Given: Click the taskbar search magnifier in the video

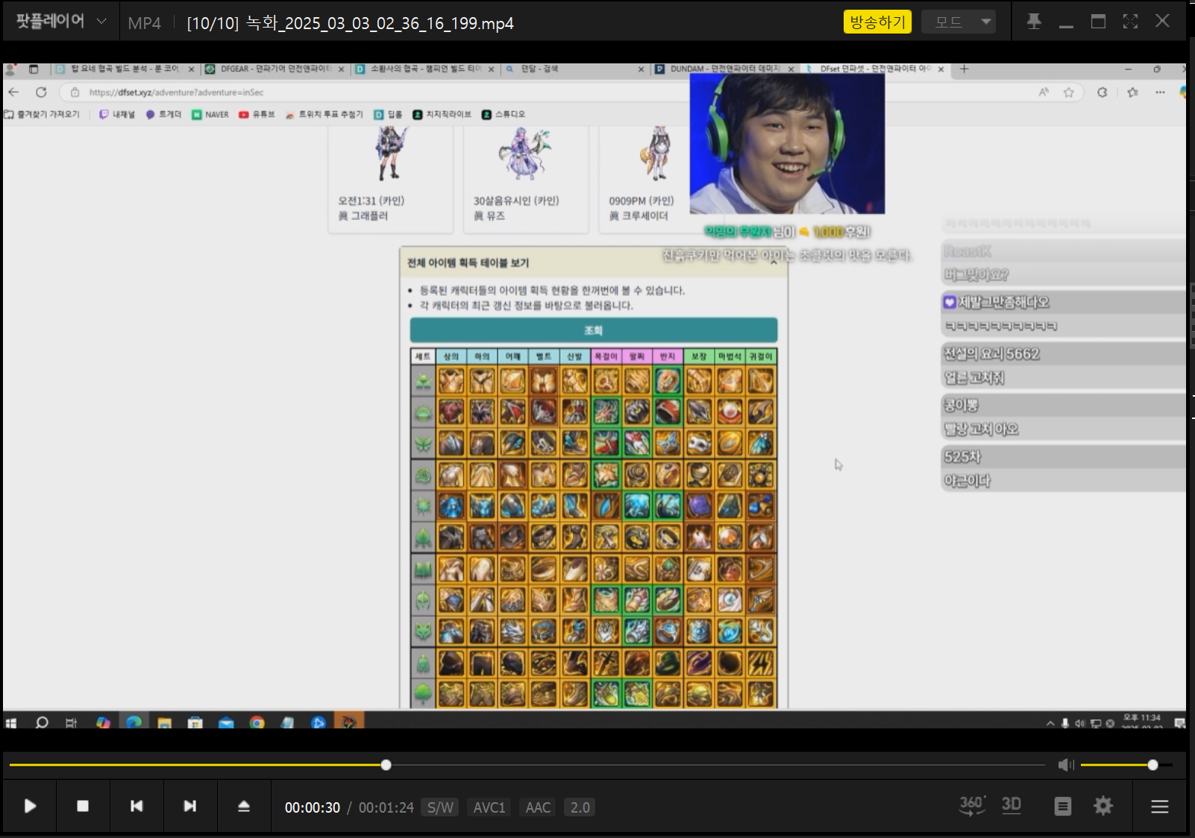Looking at the screenshot, I should [x=42, y=722].
